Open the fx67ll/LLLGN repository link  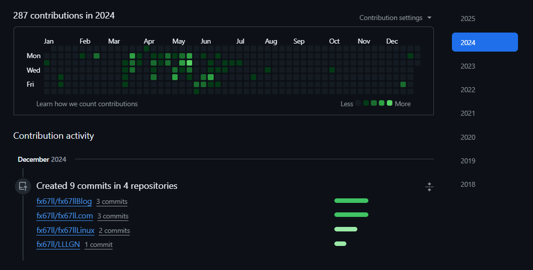[58, 244]
